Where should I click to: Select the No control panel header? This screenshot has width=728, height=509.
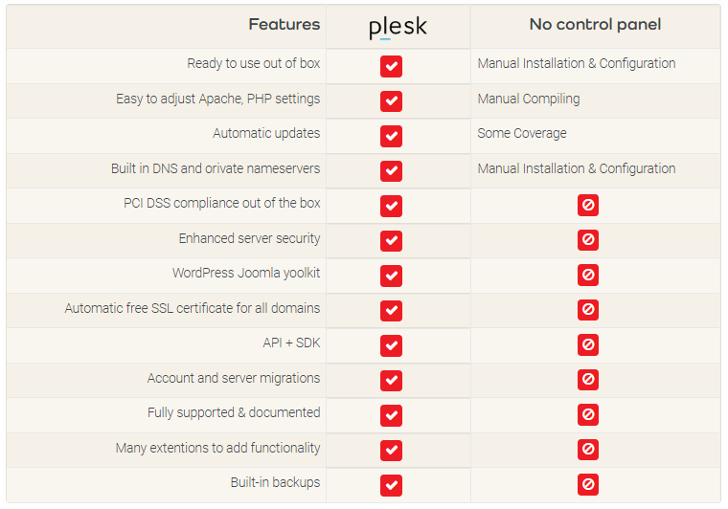pyautogui.click(x=595, y=24)
